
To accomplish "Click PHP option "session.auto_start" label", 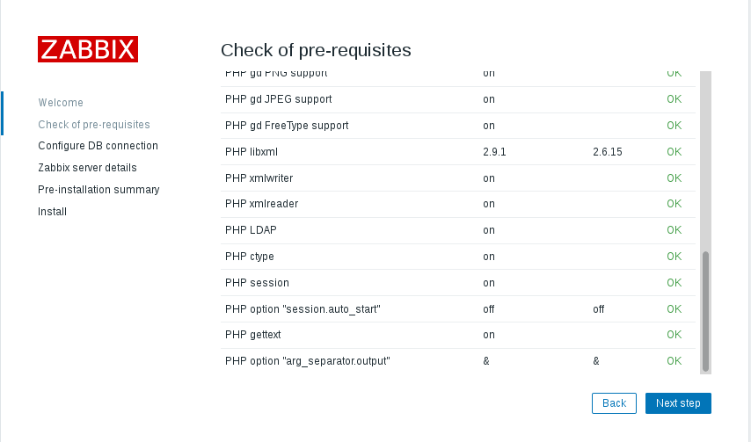I will [x=303, y=309].
